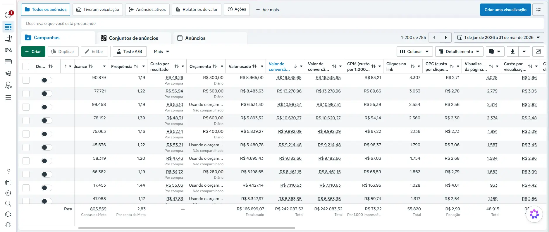Click the horizontal scrollbar under the table
Screen dimensions: 549x232
tap(187, 228)
